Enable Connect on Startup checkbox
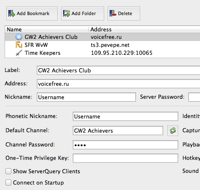The height and width of the screenshot is (190, 200). coord(8,182)
